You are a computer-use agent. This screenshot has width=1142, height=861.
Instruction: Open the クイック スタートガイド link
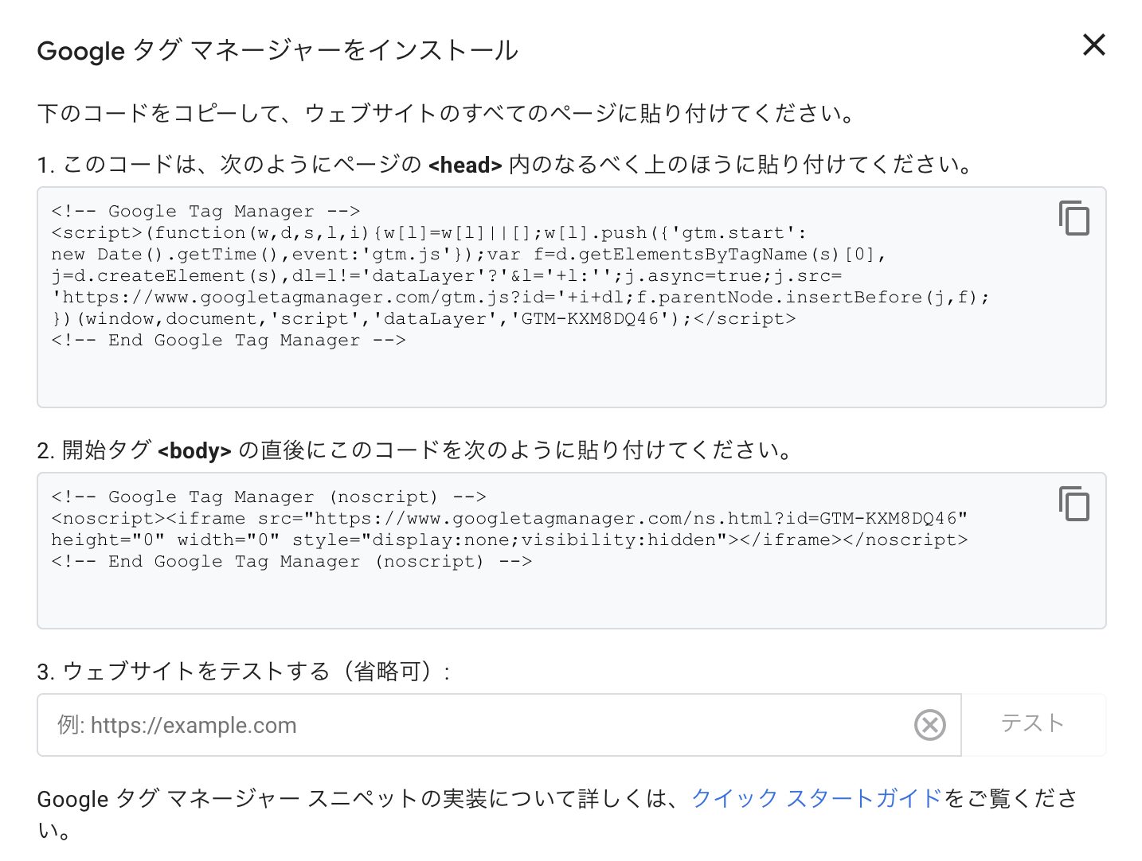(816, 798)
